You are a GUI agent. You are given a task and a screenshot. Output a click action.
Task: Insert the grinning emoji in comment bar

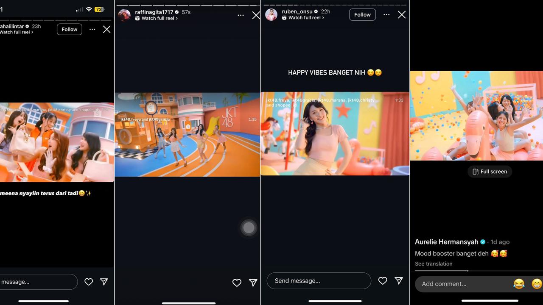point(537,284)
